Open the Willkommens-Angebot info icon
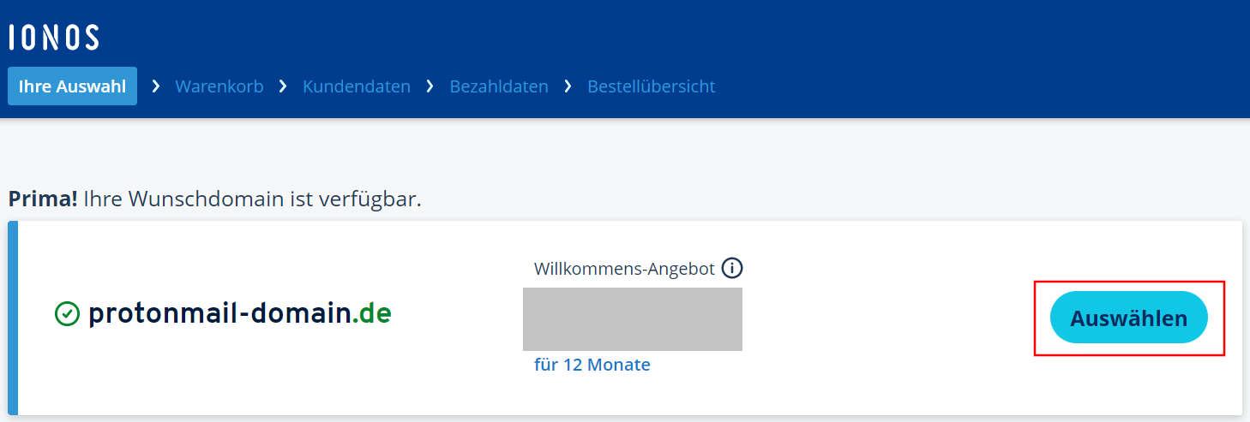1250x422 pixels. (732, 268)
